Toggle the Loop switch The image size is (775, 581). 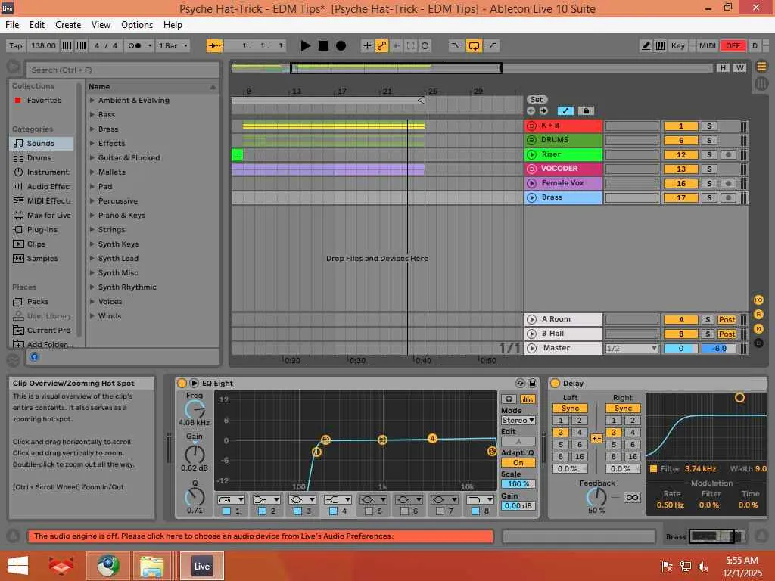[474, 46]
